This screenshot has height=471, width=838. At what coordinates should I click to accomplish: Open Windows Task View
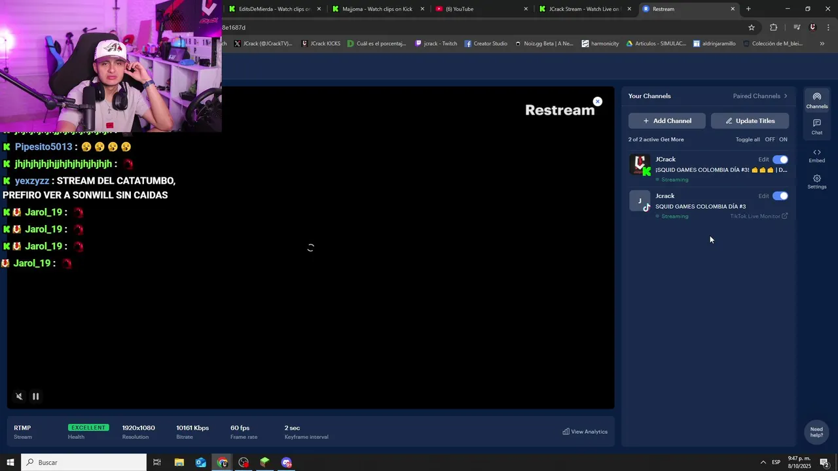click(157, 462)
